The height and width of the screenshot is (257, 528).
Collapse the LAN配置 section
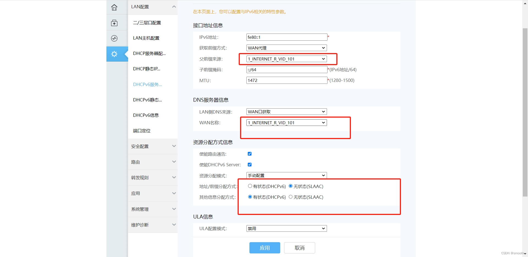pyautogui.click(x=153, y=7)
